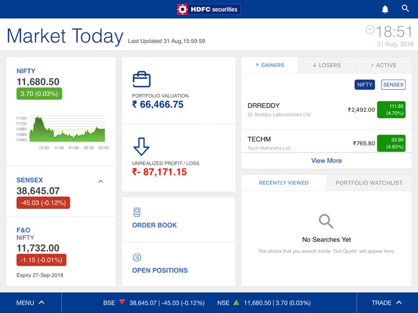Click the No Searches Yet message
This screenshot has height=313, width=418.
326,239
